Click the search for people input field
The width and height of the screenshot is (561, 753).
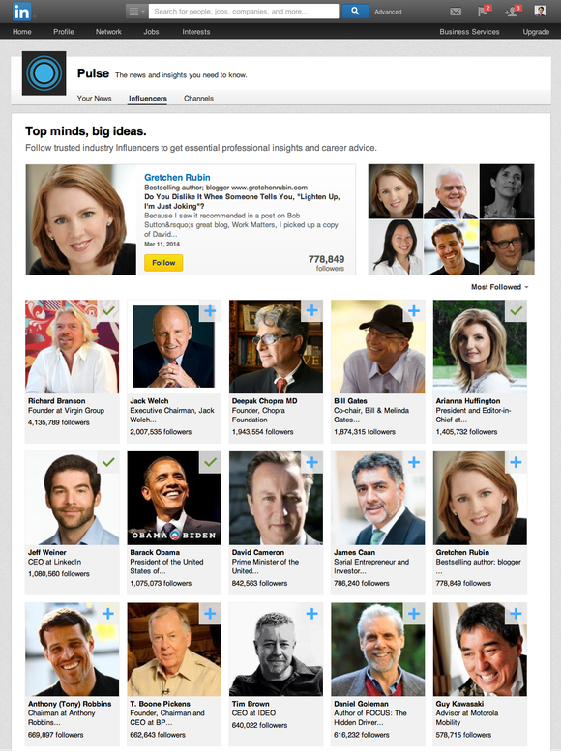click(244, 11)
